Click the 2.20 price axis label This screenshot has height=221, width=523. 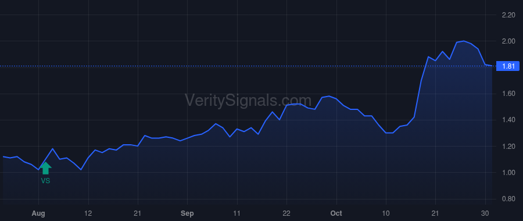point(508,15)
